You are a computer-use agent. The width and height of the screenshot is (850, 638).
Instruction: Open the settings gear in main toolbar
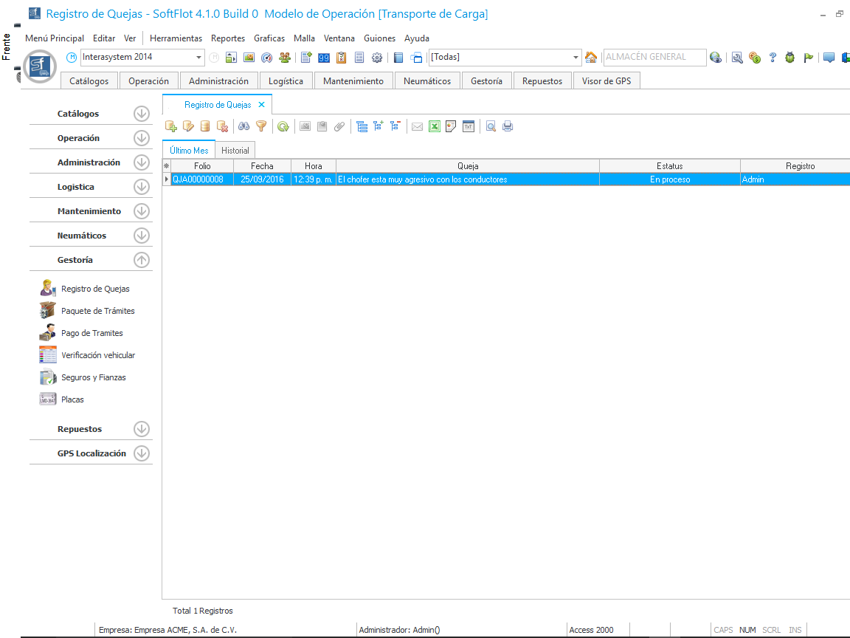tap(377, 58)
